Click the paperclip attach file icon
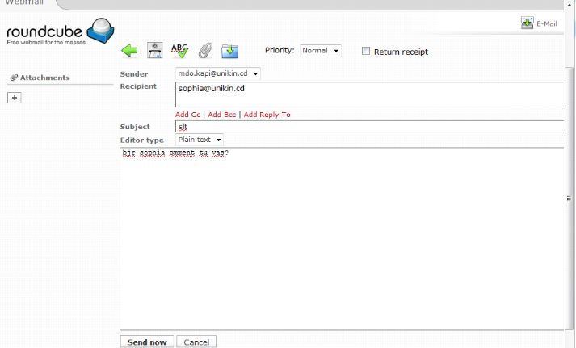 (205, 51)
